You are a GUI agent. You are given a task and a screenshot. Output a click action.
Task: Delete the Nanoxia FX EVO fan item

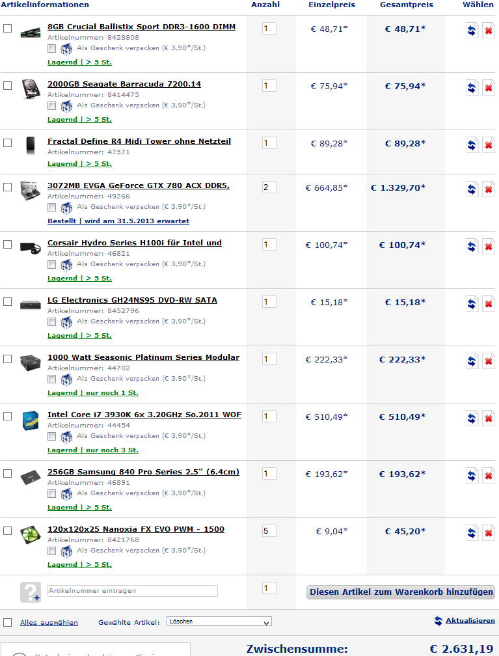[x=488, y=533]
